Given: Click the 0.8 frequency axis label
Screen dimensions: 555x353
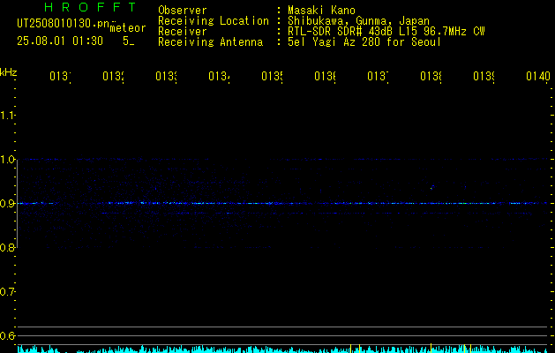Looking at the screenshot, I should click(x=7, y=248).
